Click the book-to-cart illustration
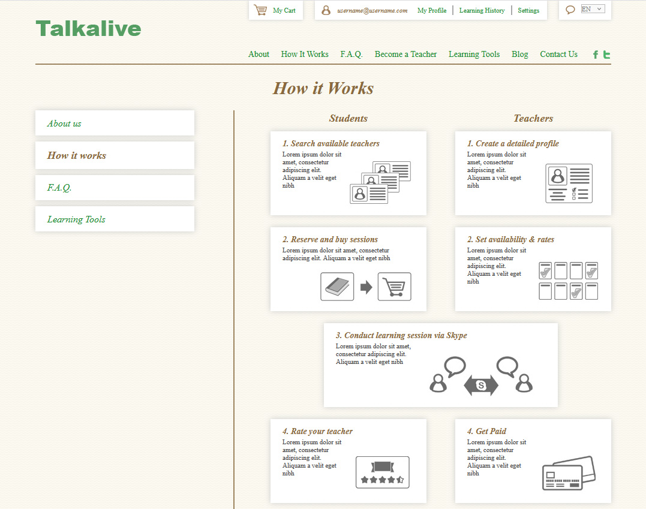This screenshot has width=646, height=509. pos(366,287)
